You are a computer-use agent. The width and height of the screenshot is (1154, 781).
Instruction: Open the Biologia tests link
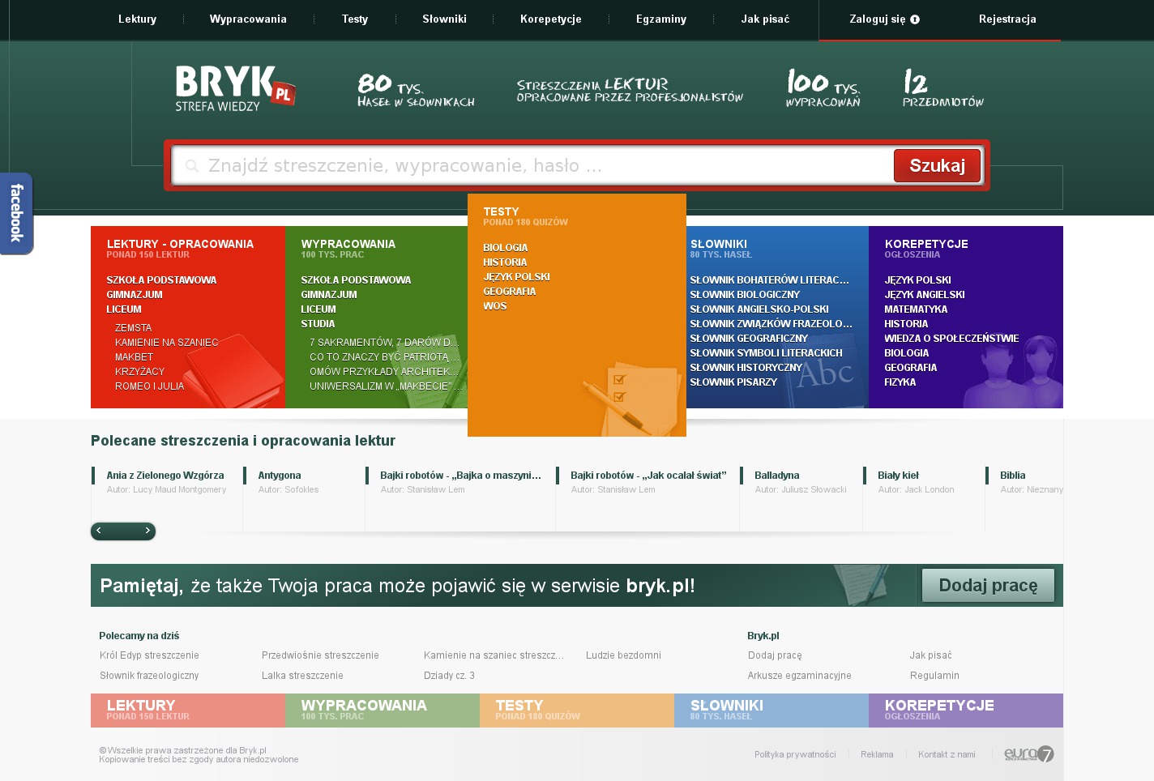(506, 248)
